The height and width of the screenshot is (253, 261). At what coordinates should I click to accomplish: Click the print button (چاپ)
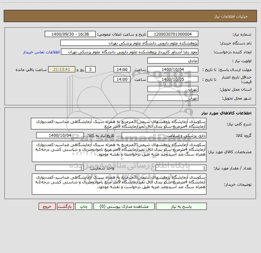[x=84, y=206]
